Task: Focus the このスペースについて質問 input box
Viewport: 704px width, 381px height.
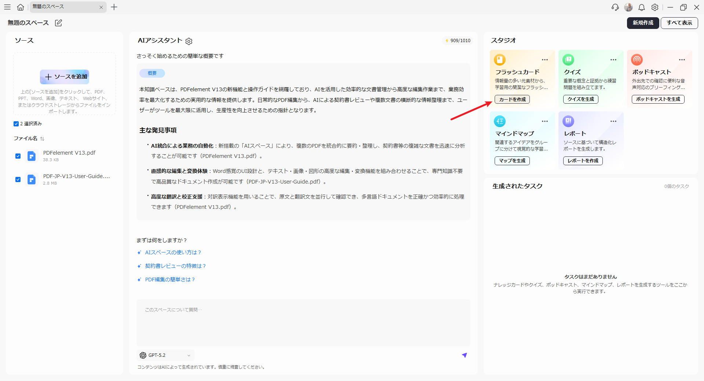Action: pyautogui.click(x=303, y=323)
